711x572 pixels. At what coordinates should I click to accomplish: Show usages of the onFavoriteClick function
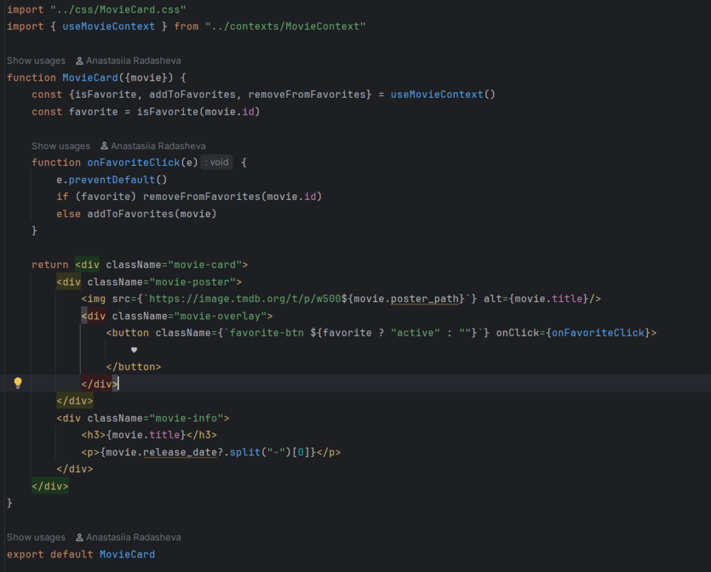[60, 146]
